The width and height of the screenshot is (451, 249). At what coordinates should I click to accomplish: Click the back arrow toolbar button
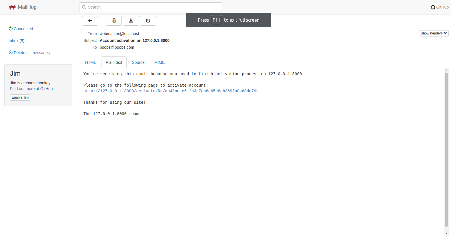(x=90, y=21)
